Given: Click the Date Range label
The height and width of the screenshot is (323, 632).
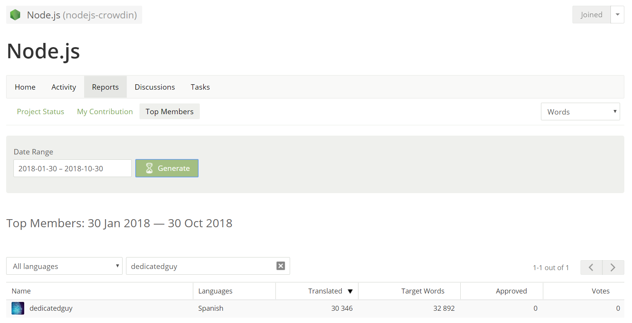Looking at the screenshot, I should 33,152.
